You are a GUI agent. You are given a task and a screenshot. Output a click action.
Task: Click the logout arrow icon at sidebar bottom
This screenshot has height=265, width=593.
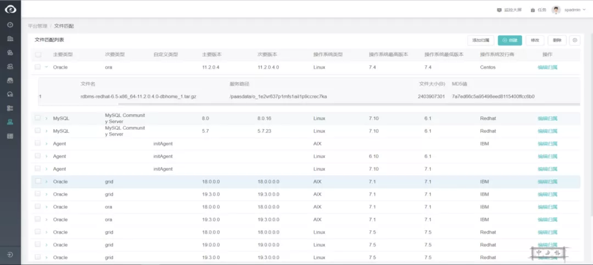click(x=10, y=255)
